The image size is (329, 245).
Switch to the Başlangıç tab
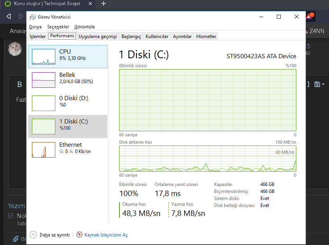point(130,36)
